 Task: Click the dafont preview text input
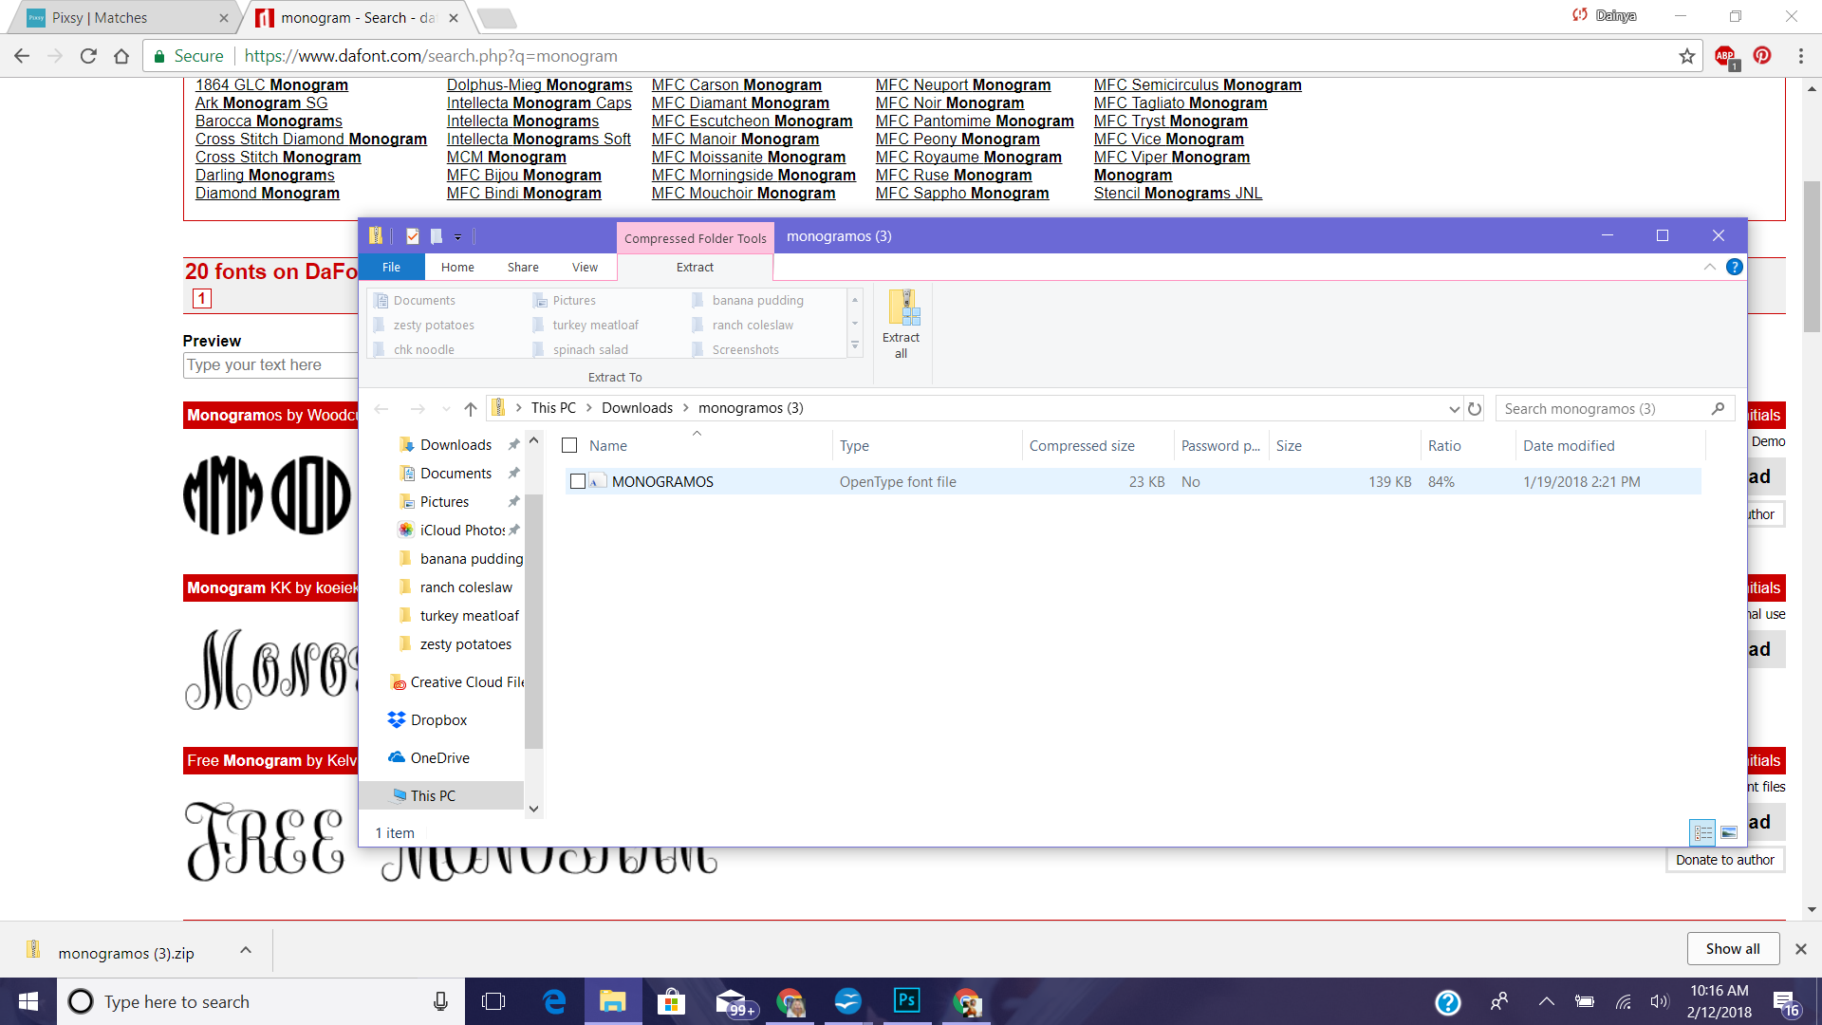click(x=270, y=365)
